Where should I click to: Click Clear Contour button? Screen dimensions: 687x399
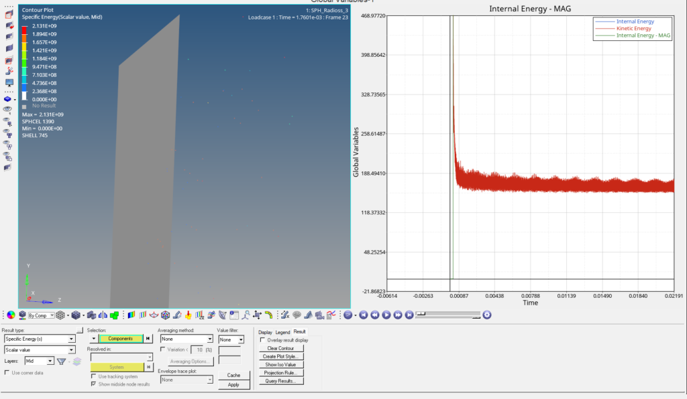[281, 348]
